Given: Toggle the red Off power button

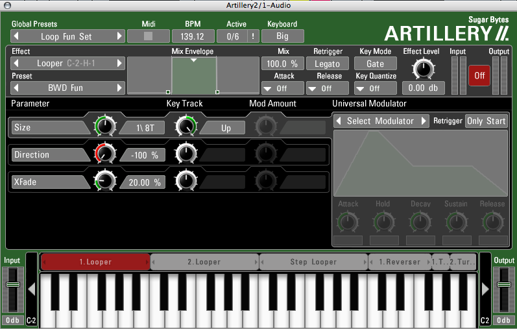Looking at the screenshot, I should 479,75.
